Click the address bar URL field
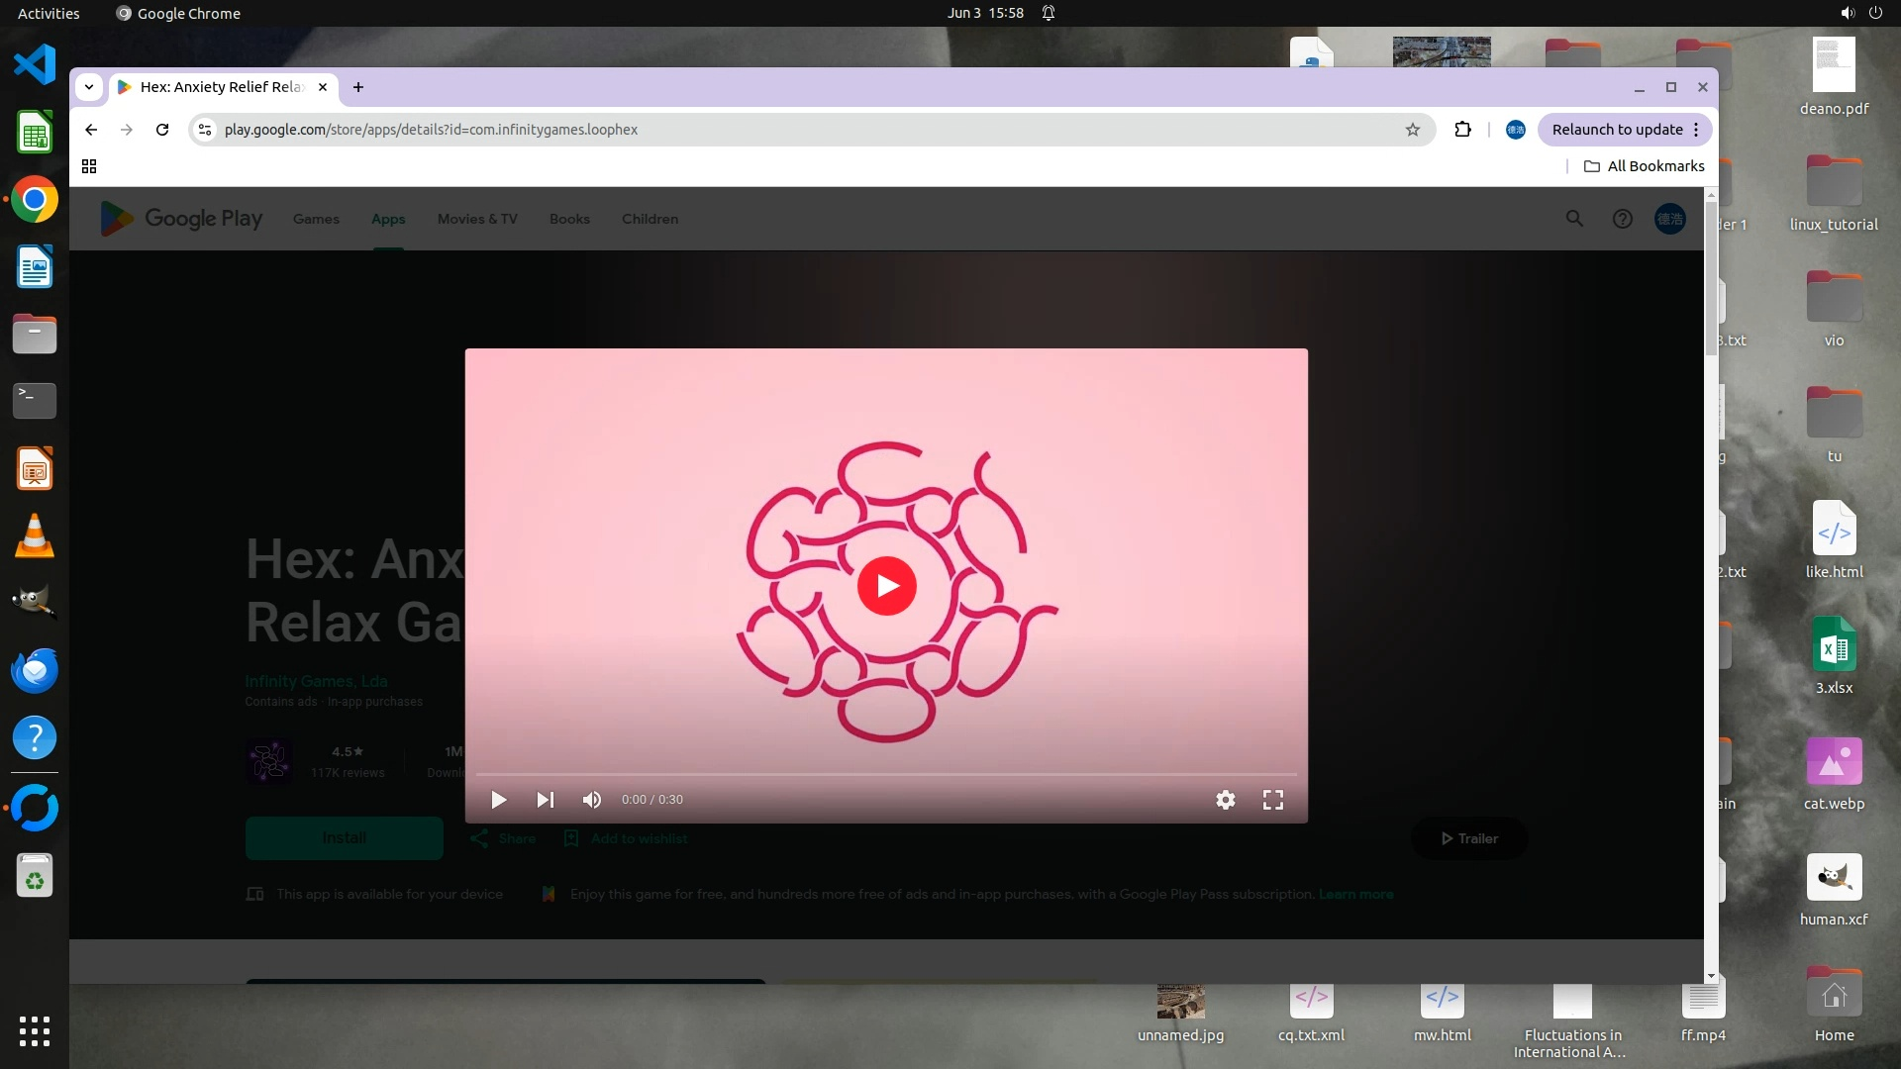Image resolution: width=1901 pixels, height=1069 pixels. point(792,130)
